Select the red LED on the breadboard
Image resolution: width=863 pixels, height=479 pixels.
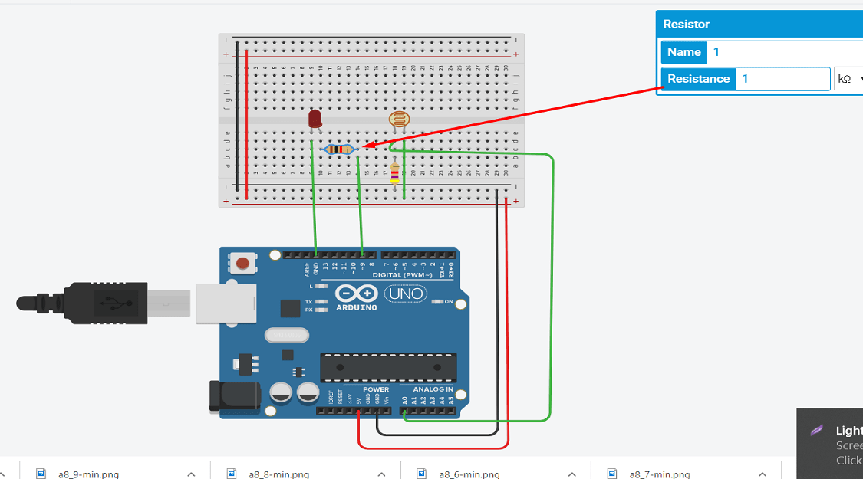point(315,120)
